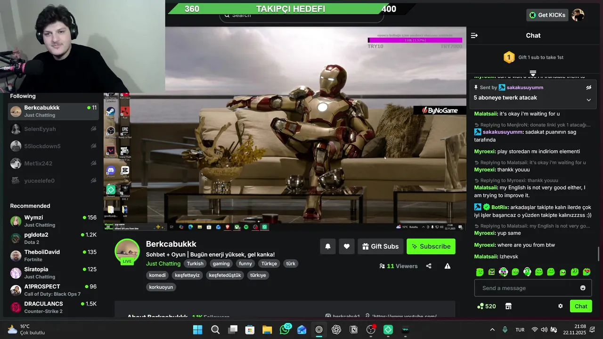
Task: Click the heart follow icon
Action: pyautogui.click(x=347, y=246)
